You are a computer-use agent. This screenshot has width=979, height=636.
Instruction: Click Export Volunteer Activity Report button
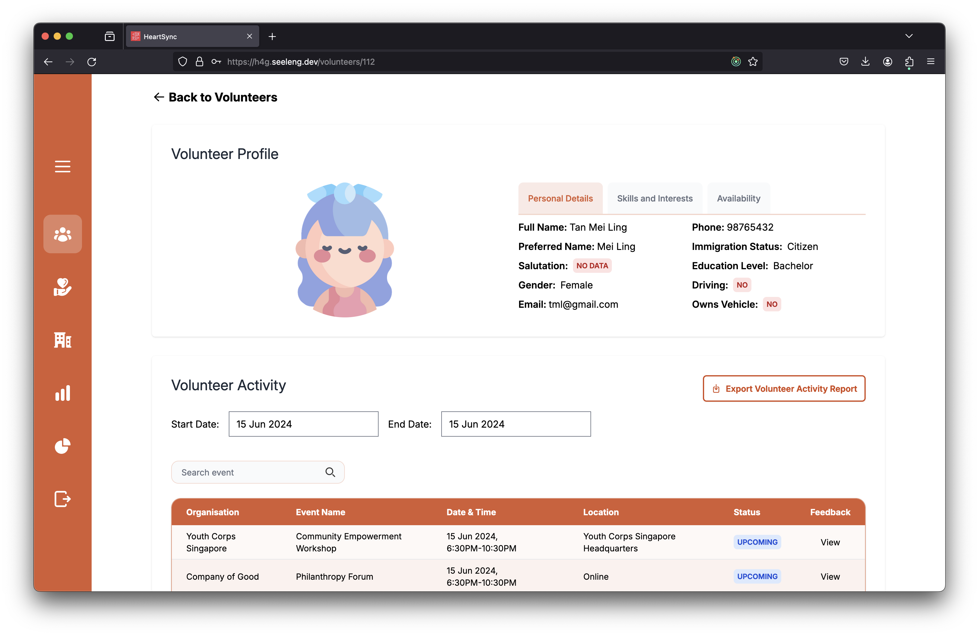tap(784, 389)
